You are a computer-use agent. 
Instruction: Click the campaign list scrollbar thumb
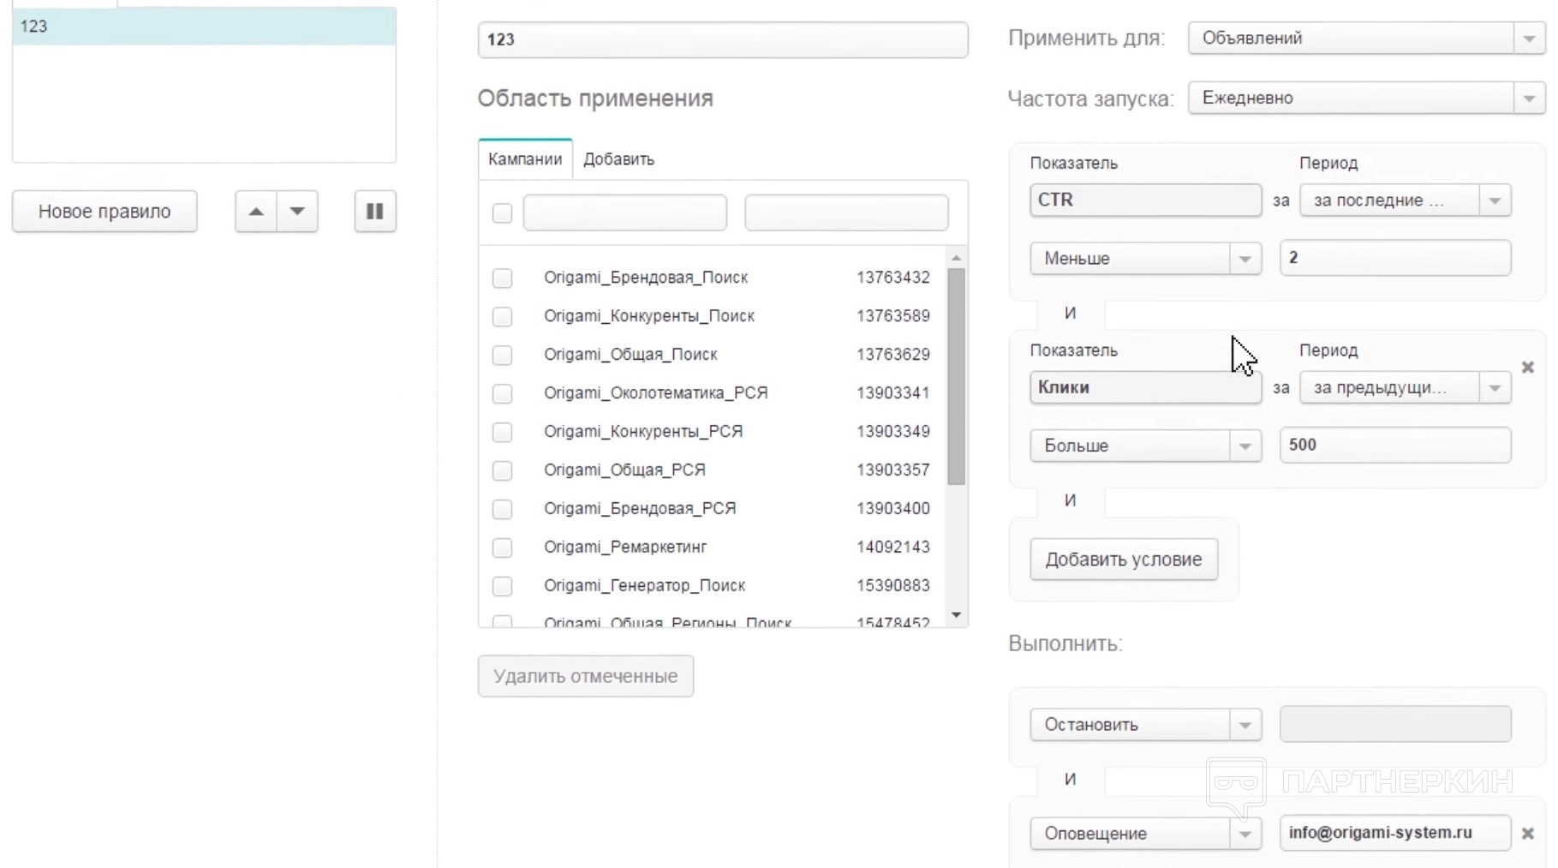(956, 377)
